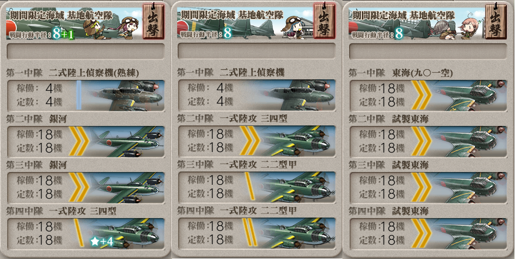Select first base's second squadron 銀河 plane
The width and height of the screenshot is (516, 259).
click(85, 141)
